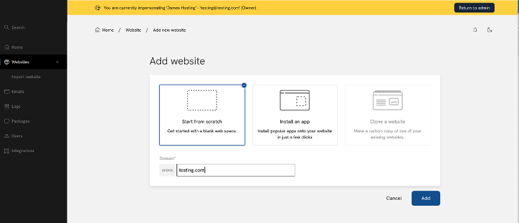Screen dimensions: 519x223
Task: Click the Domain input field
Action: 236,171
